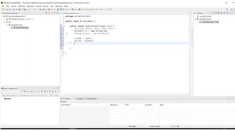Select the Boot Dashboard tab
This screenshot has width=235, height=132.
pos(10,88)
